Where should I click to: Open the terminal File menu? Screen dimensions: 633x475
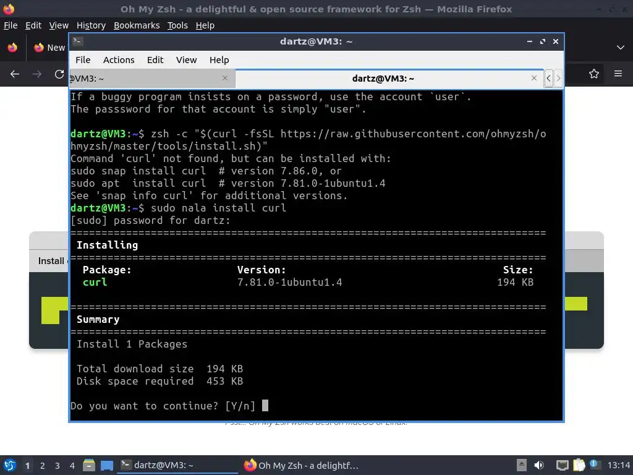tap(83, 60)
